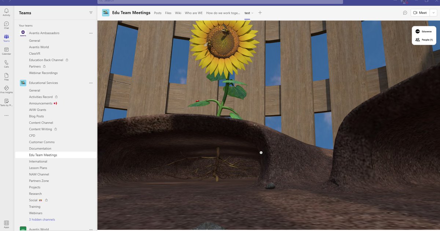Image resolution: width=440 pixels, height=231 pixels.
Task: Start a meeting with Meet button
Action: point(420,12)
